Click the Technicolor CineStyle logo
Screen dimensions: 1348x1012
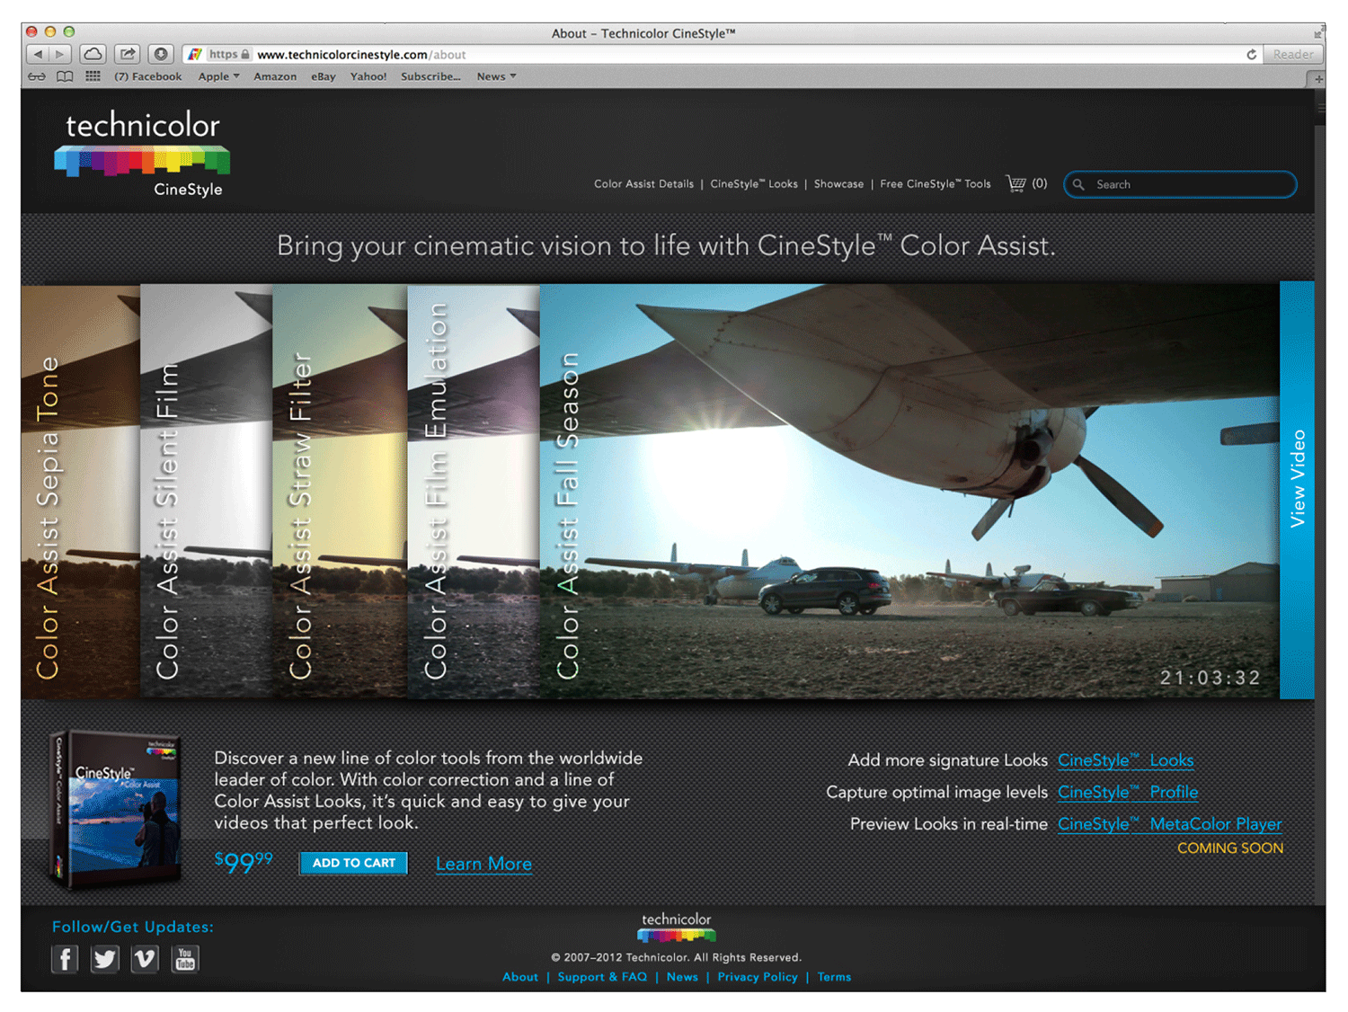click(x=143, y=154)
